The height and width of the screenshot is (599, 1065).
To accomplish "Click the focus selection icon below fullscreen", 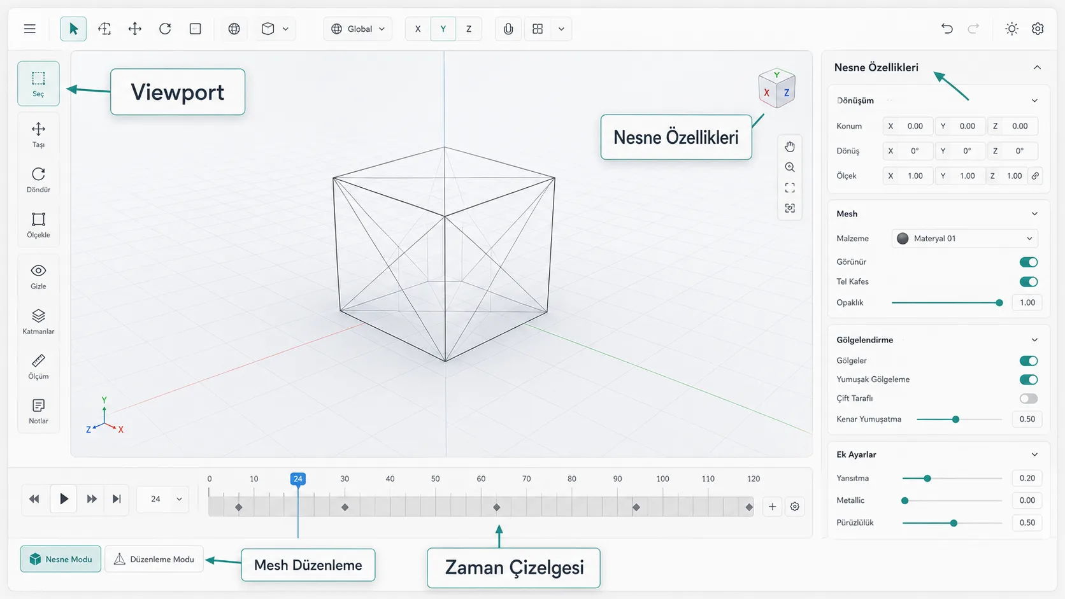I will [x=790, y=208].
